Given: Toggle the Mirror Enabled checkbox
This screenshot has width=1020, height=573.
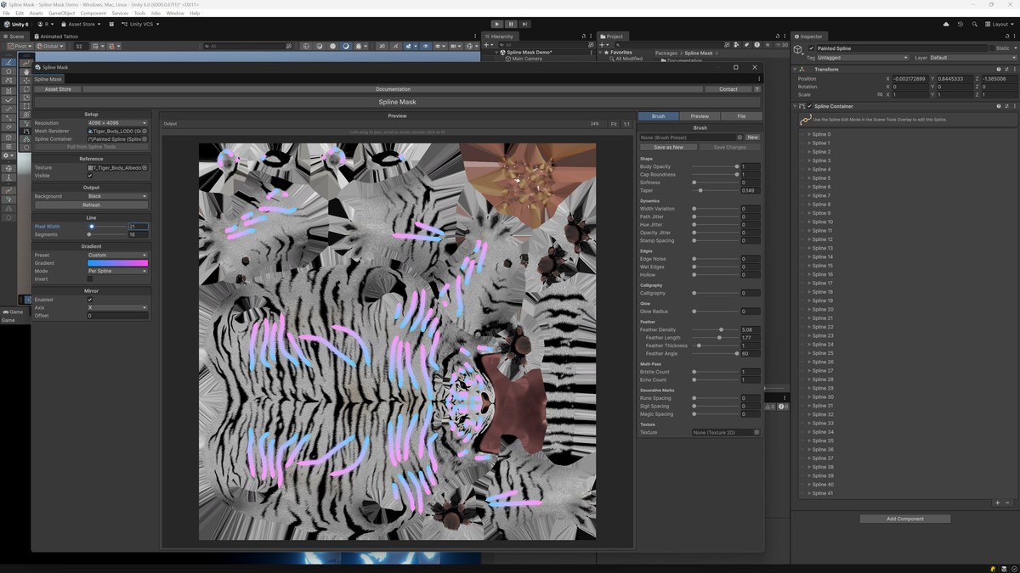Looking at the screenshot, I should point(90,300).
